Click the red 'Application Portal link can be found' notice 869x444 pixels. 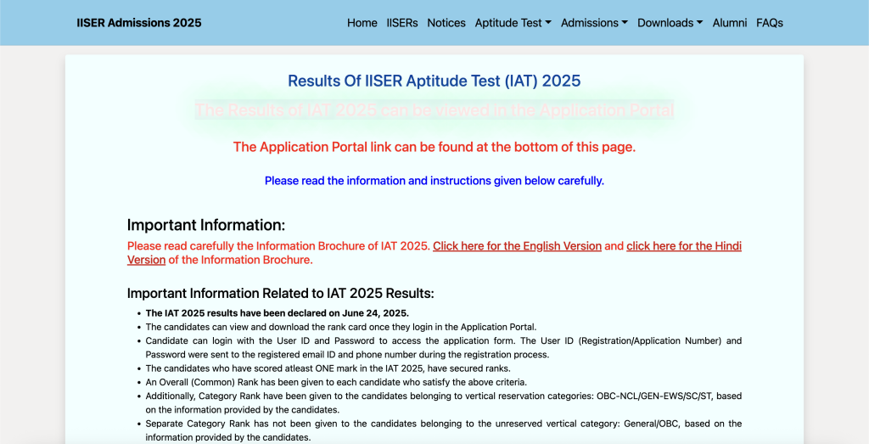[434, 147]
